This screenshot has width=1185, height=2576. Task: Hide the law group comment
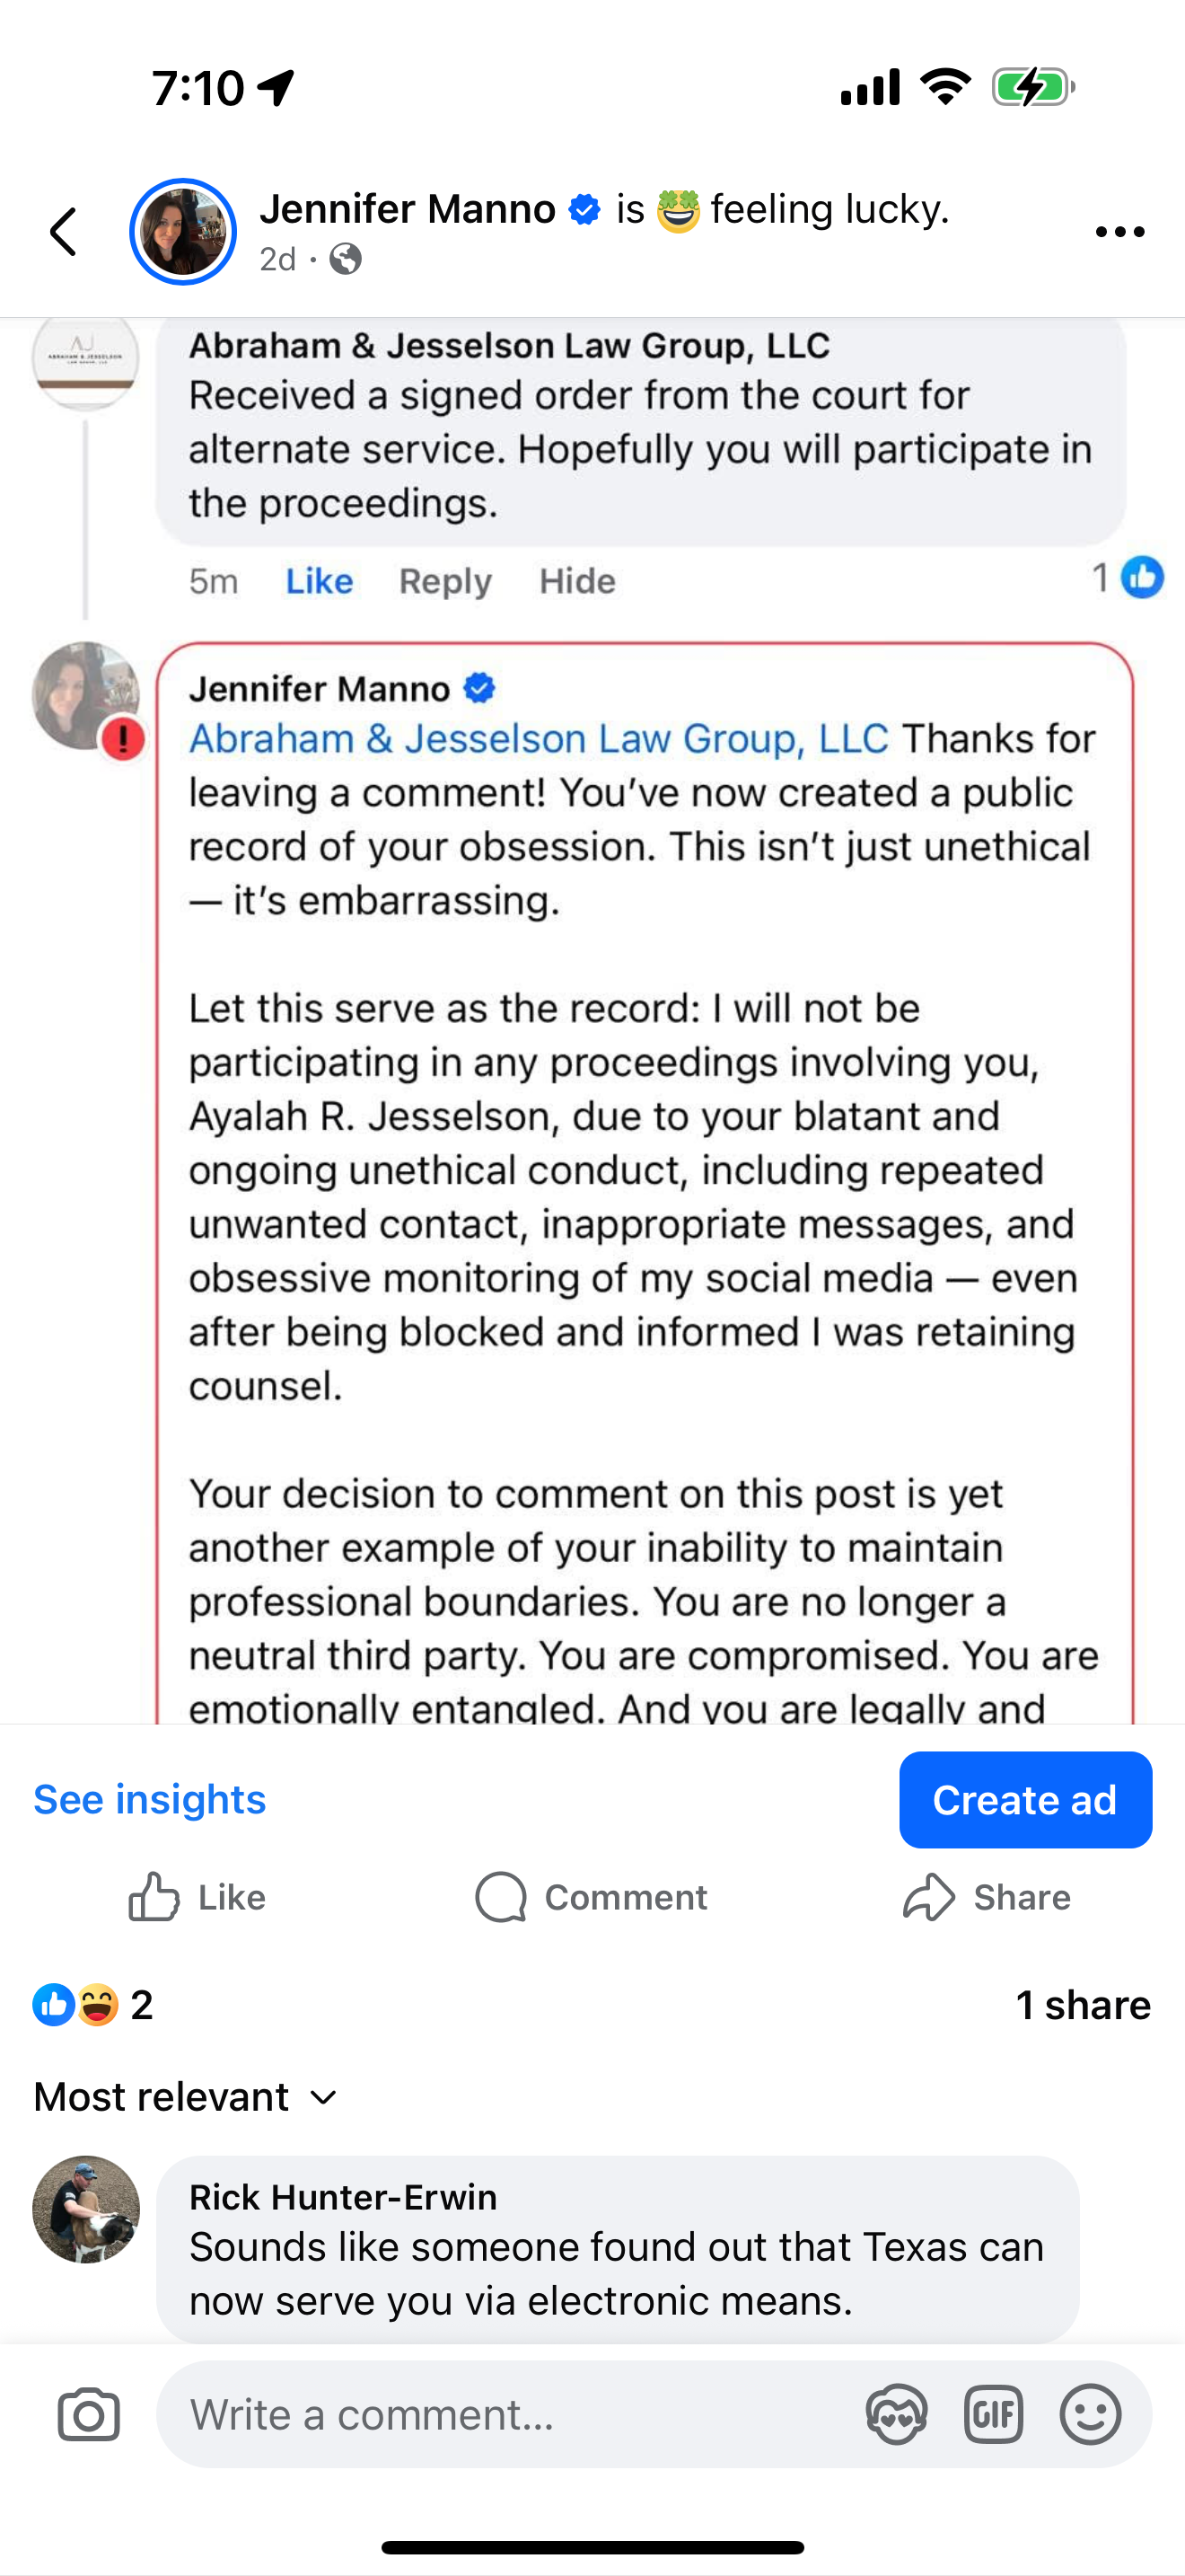(576, 581)
